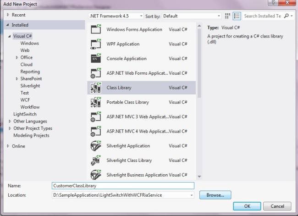This screenshot has height=216, width=298.
Task: Expand the Office node arrow
Action: pyautogui.click(x=17, y=57)
